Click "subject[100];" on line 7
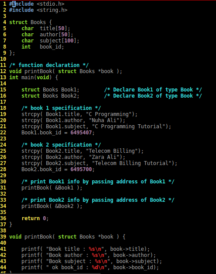216x274 pixels. [59, 41]
